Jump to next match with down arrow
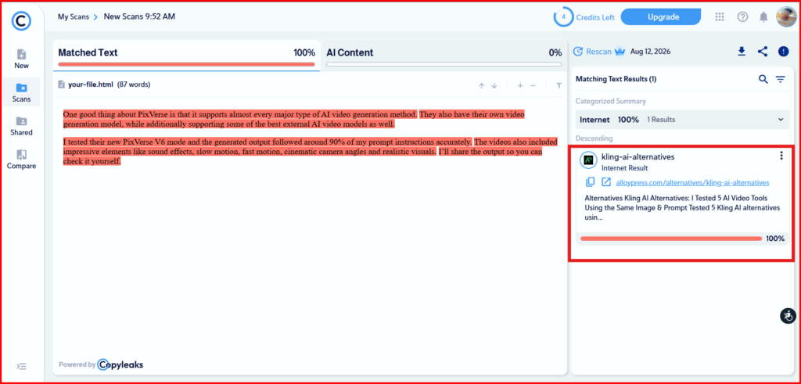This screenshot has height=384, width=801. tap(494, 86)
